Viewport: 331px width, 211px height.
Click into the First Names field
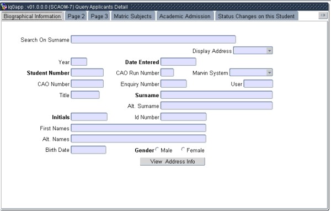[138, 128]
